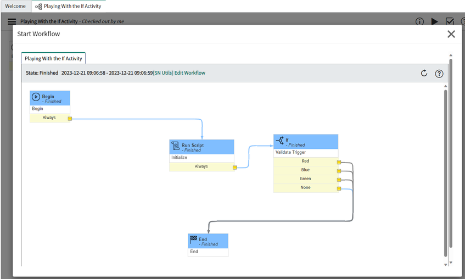Image resolution: width=465 pixels, height=279 pixels.
Task: Click the inner scrollbar down arrow
Action: (445, 265)
